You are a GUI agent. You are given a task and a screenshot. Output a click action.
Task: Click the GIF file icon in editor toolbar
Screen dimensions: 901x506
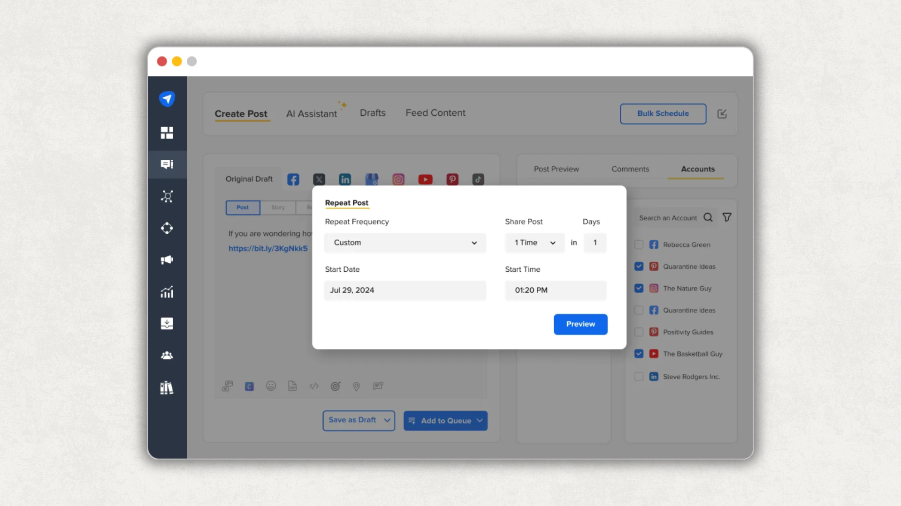(x=292, y=386)
